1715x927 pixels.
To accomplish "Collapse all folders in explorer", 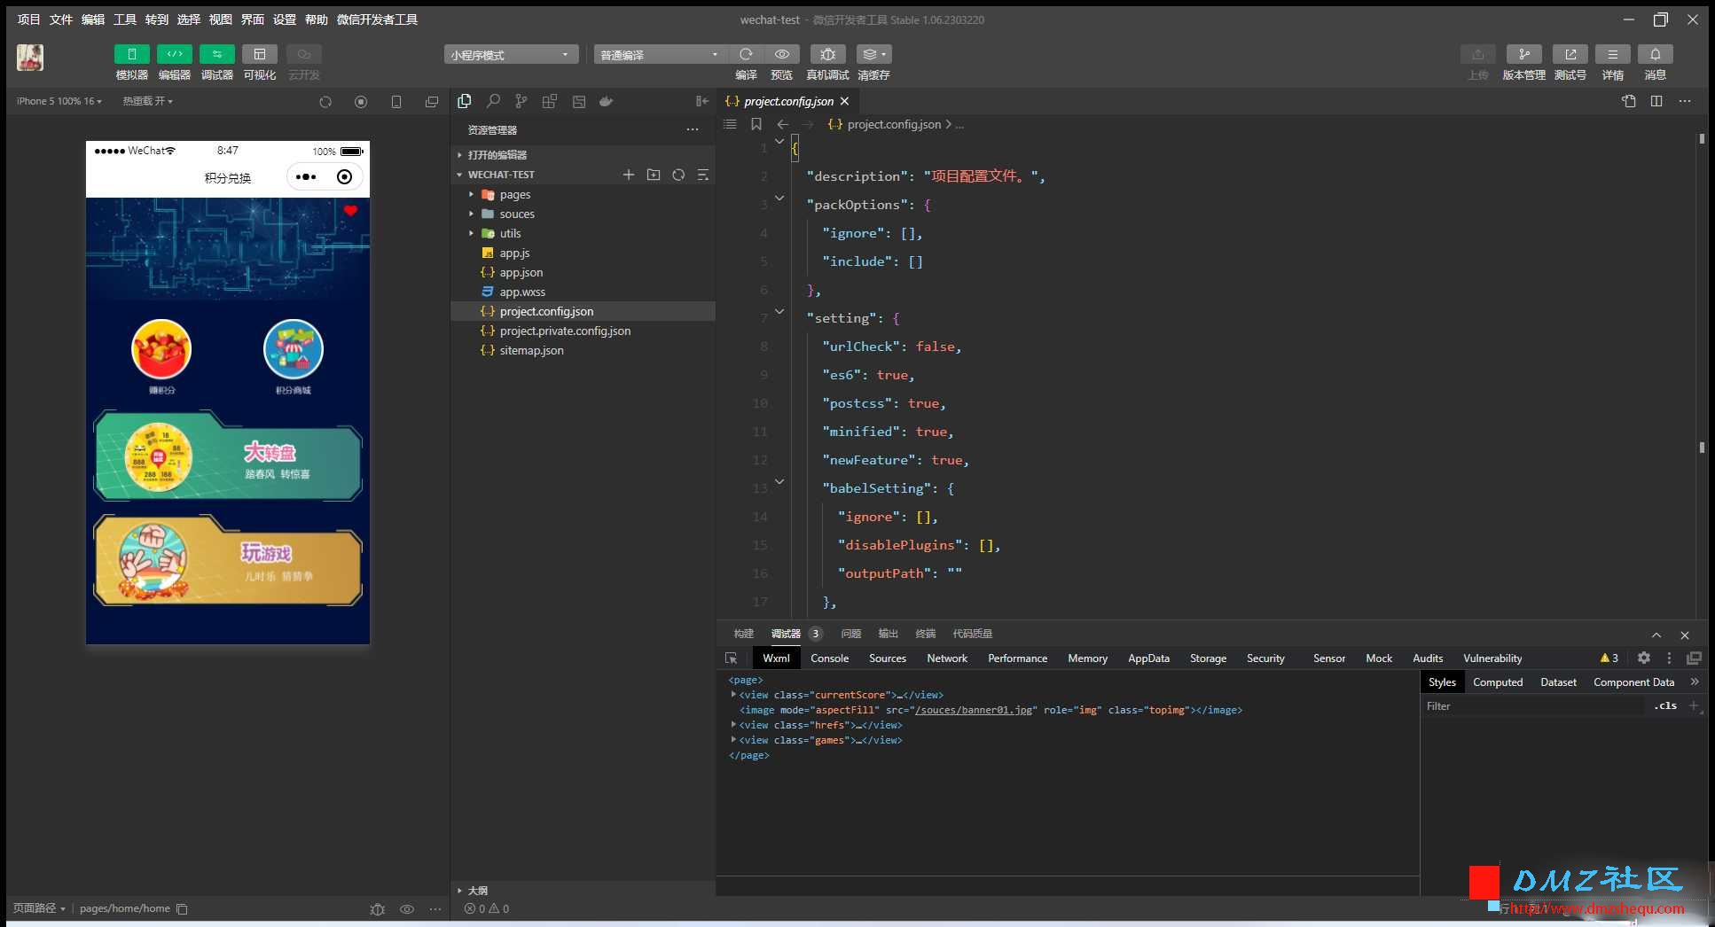I will 703,175.
